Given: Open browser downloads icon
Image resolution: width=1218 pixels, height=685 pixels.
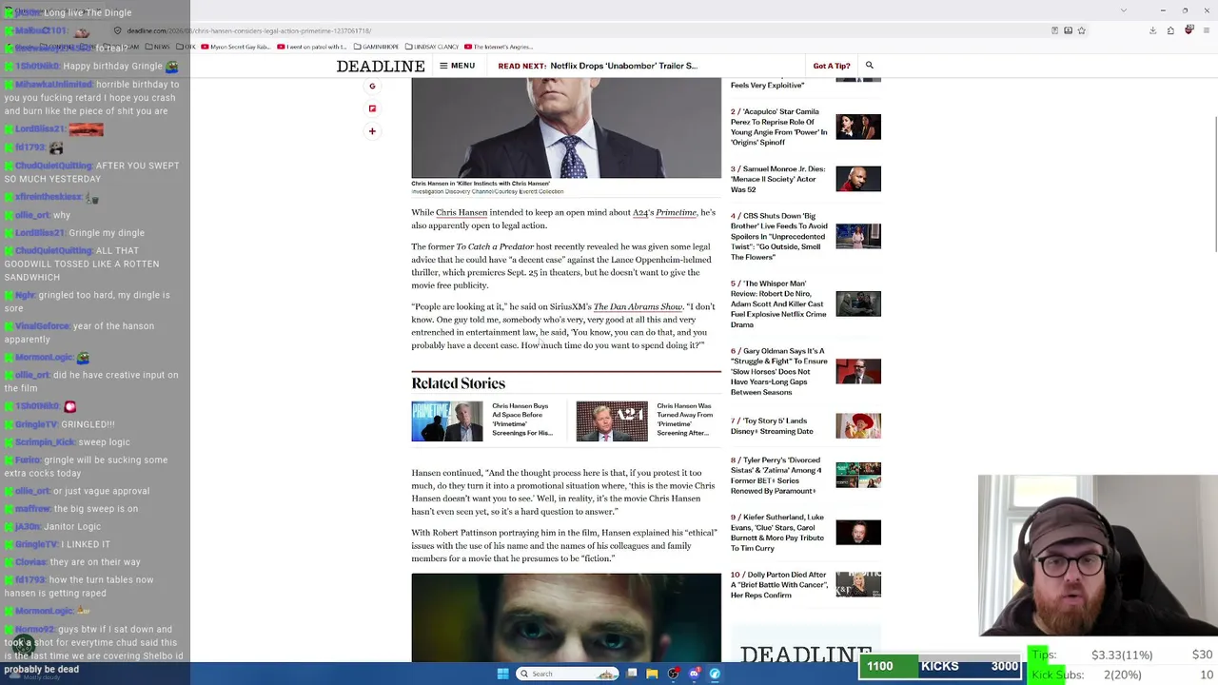Looking at the screenshot, I should pos(1152,30).
